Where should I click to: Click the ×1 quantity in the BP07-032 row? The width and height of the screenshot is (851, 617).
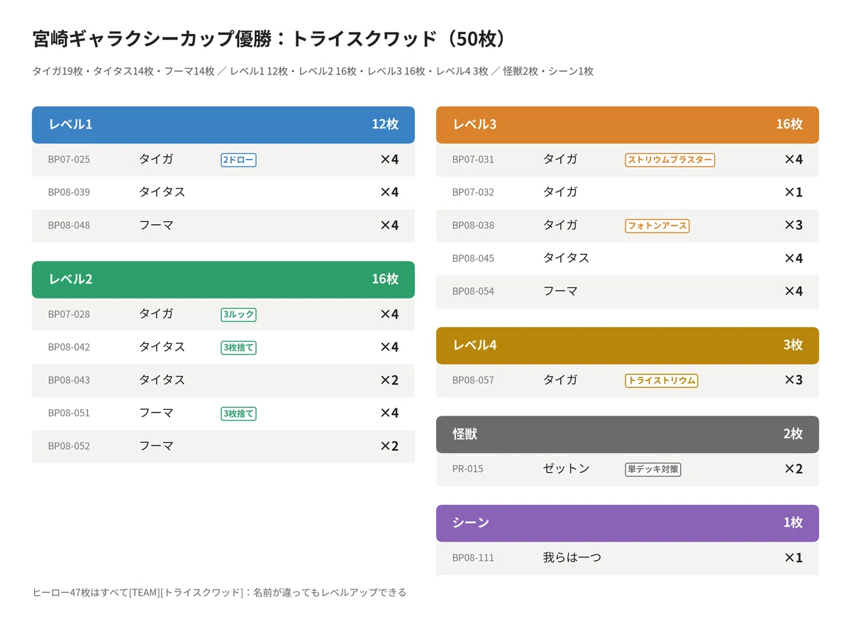[x=794, y=192]
